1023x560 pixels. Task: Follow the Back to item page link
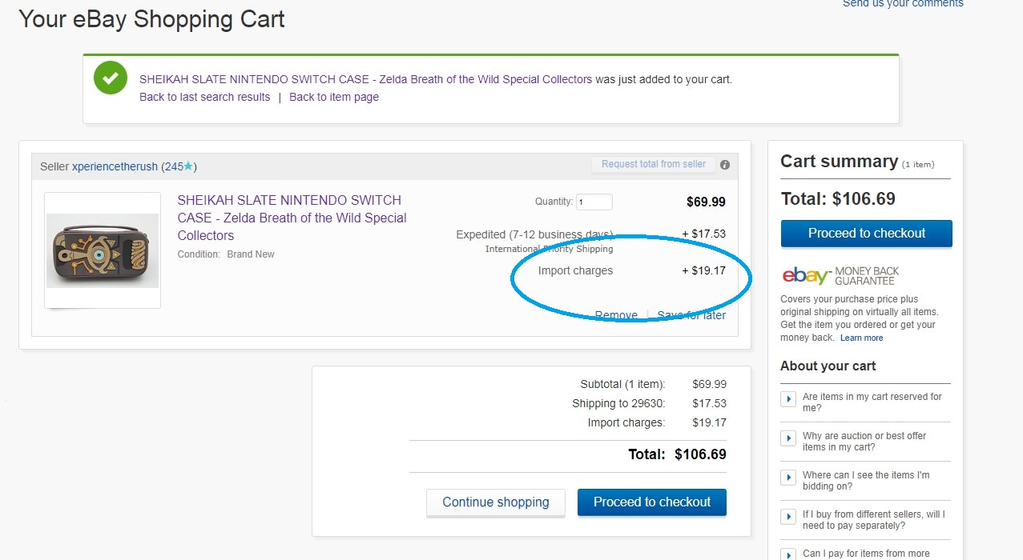(x=333, y=97)
